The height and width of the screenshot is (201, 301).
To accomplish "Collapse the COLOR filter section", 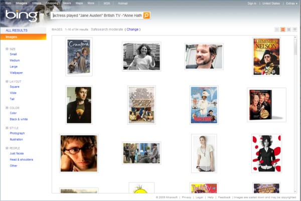I will [7, 108].
